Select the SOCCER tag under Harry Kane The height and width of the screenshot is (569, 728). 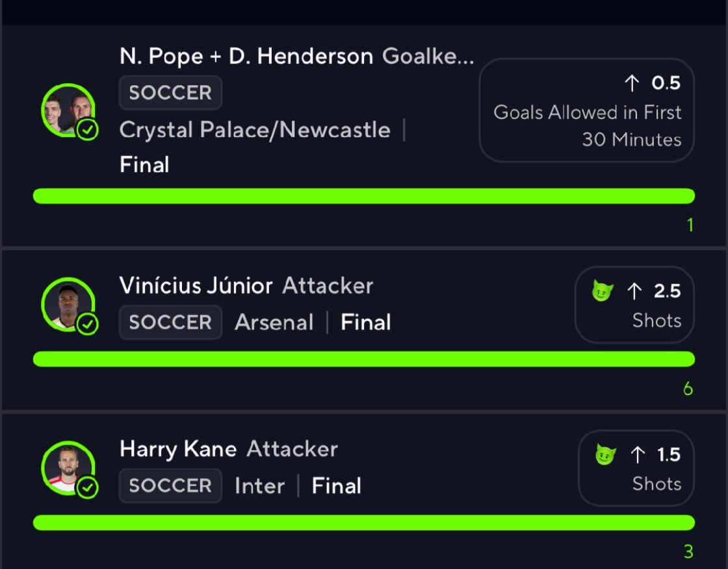tap(170, 485)
